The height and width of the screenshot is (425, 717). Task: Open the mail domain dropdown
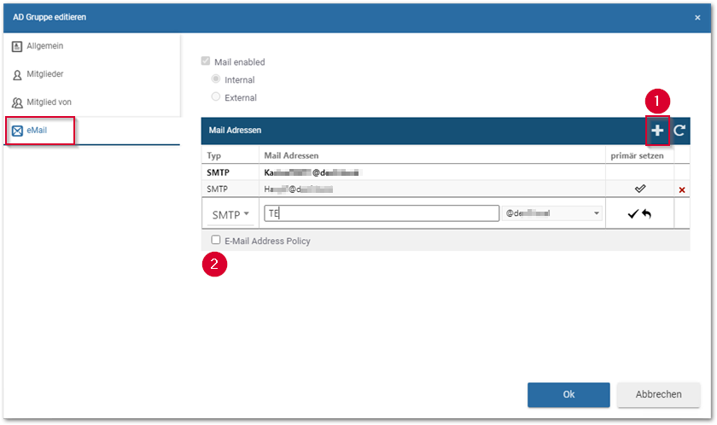[x=552, y=213]
